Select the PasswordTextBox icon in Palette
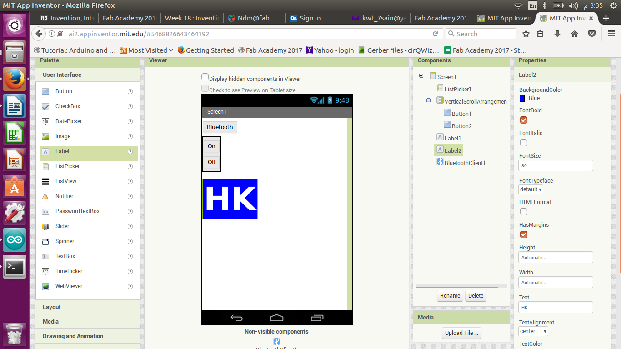This screenshot has width=621, height=349. pos(45,211)
